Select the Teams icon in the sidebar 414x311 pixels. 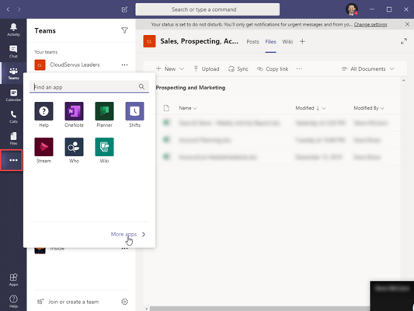coord(13,73)
